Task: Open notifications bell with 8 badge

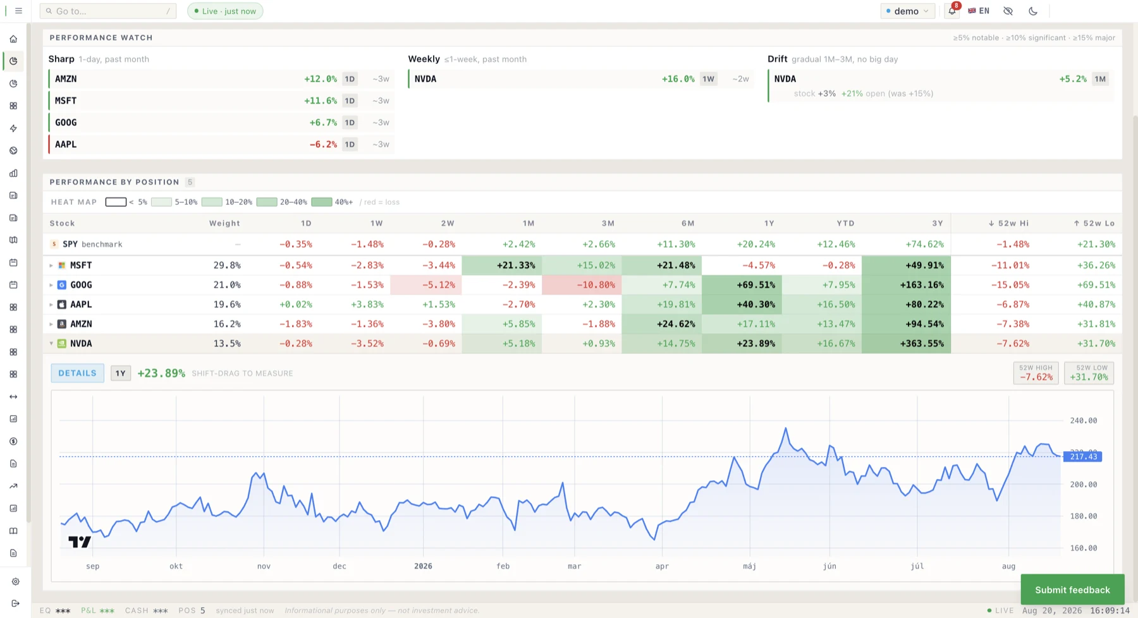Action: pyautogui.click(x=952, y=10)
